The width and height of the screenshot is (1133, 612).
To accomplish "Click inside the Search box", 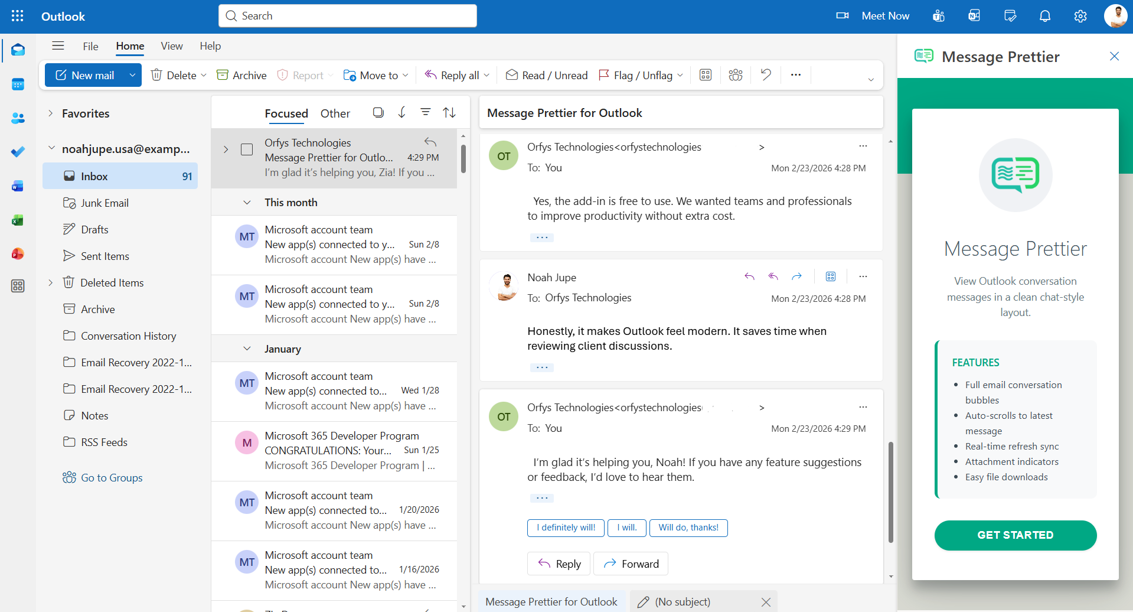I will [x=348, y=16].
